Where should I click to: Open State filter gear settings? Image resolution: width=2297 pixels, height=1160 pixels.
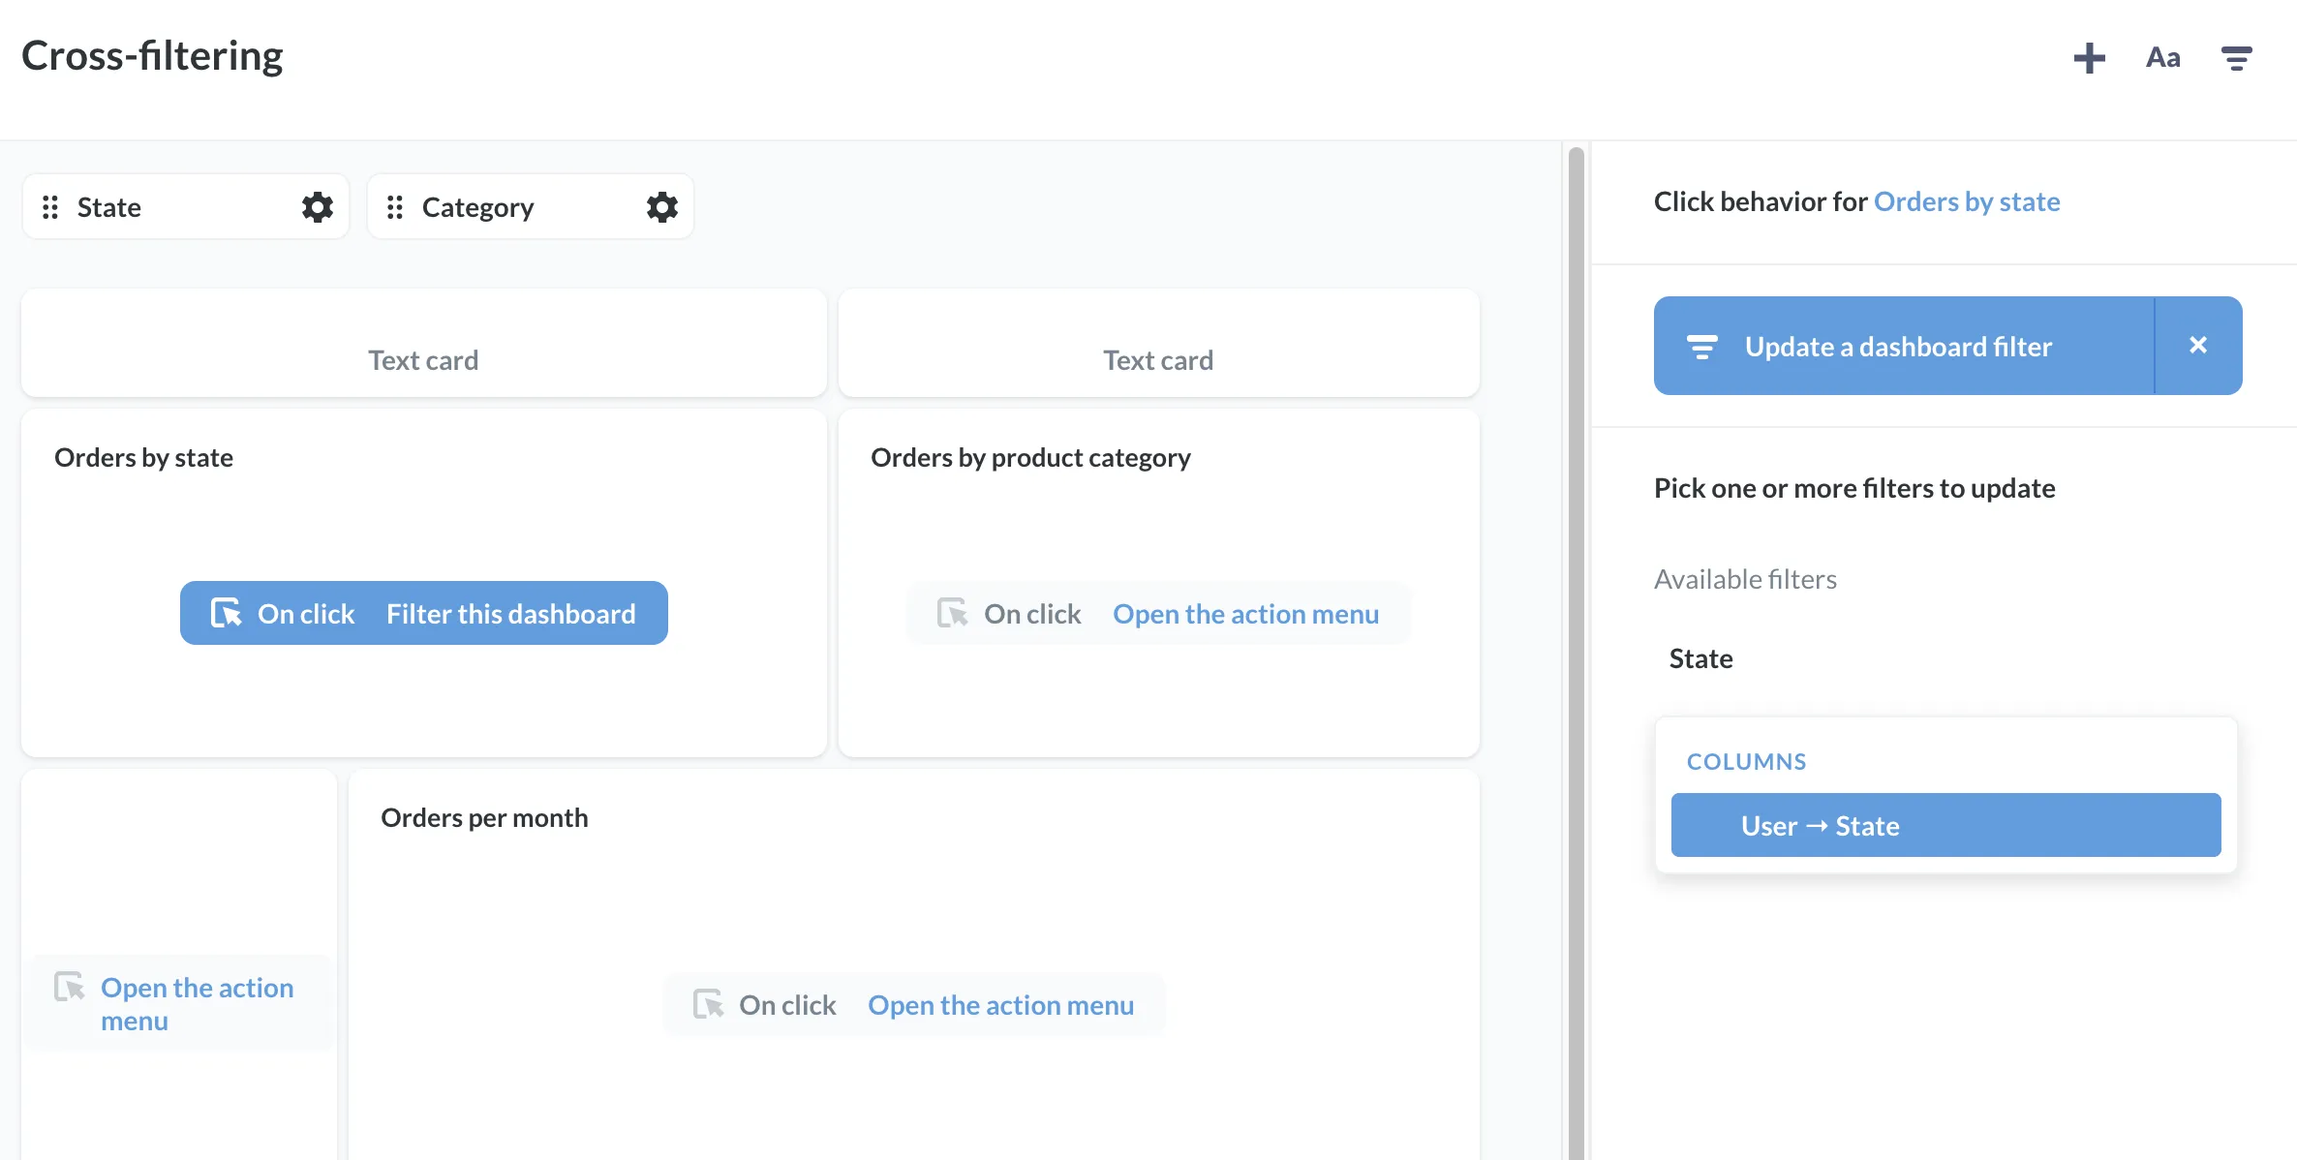(x=317, y=207)
